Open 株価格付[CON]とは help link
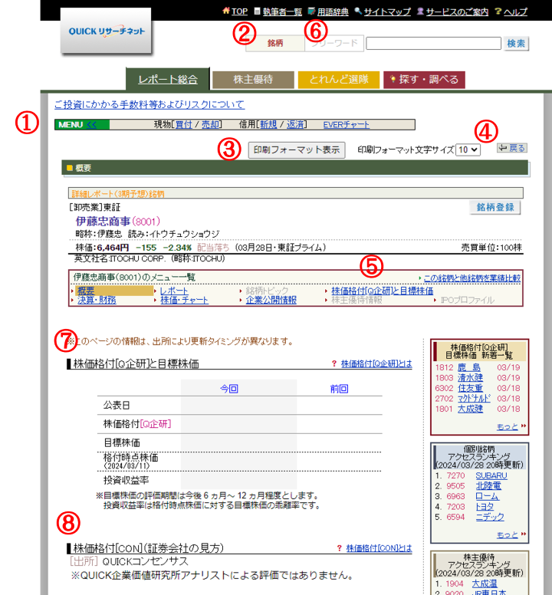 [379, 548]
